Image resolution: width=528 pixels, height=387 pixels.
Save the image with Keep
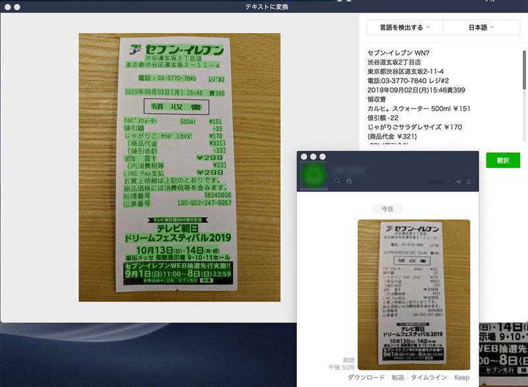pyautogui.click(x=461, y=377)
